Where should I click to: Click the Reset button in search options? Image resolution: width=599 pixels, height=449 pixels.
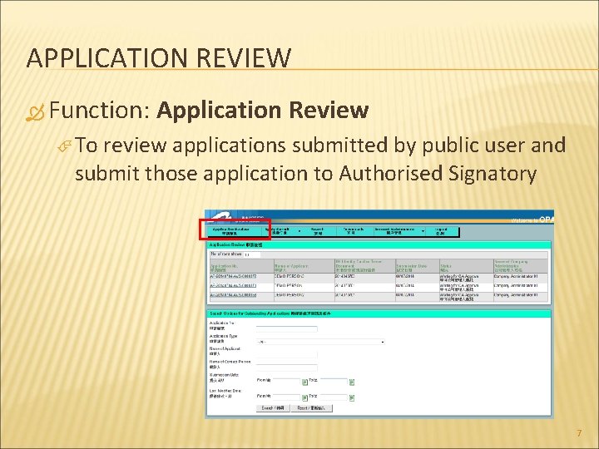tap(311, 408)
